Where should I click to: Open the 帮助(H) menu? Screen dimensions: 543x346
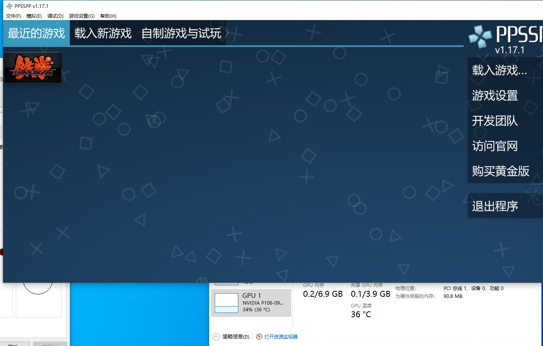click(x=108, y=16)
